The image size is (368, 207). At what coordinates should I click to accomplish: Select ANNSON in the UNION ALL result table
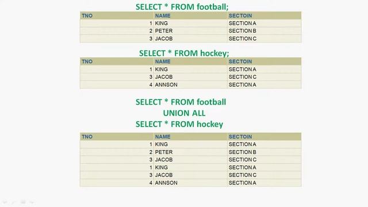(166, 183)
